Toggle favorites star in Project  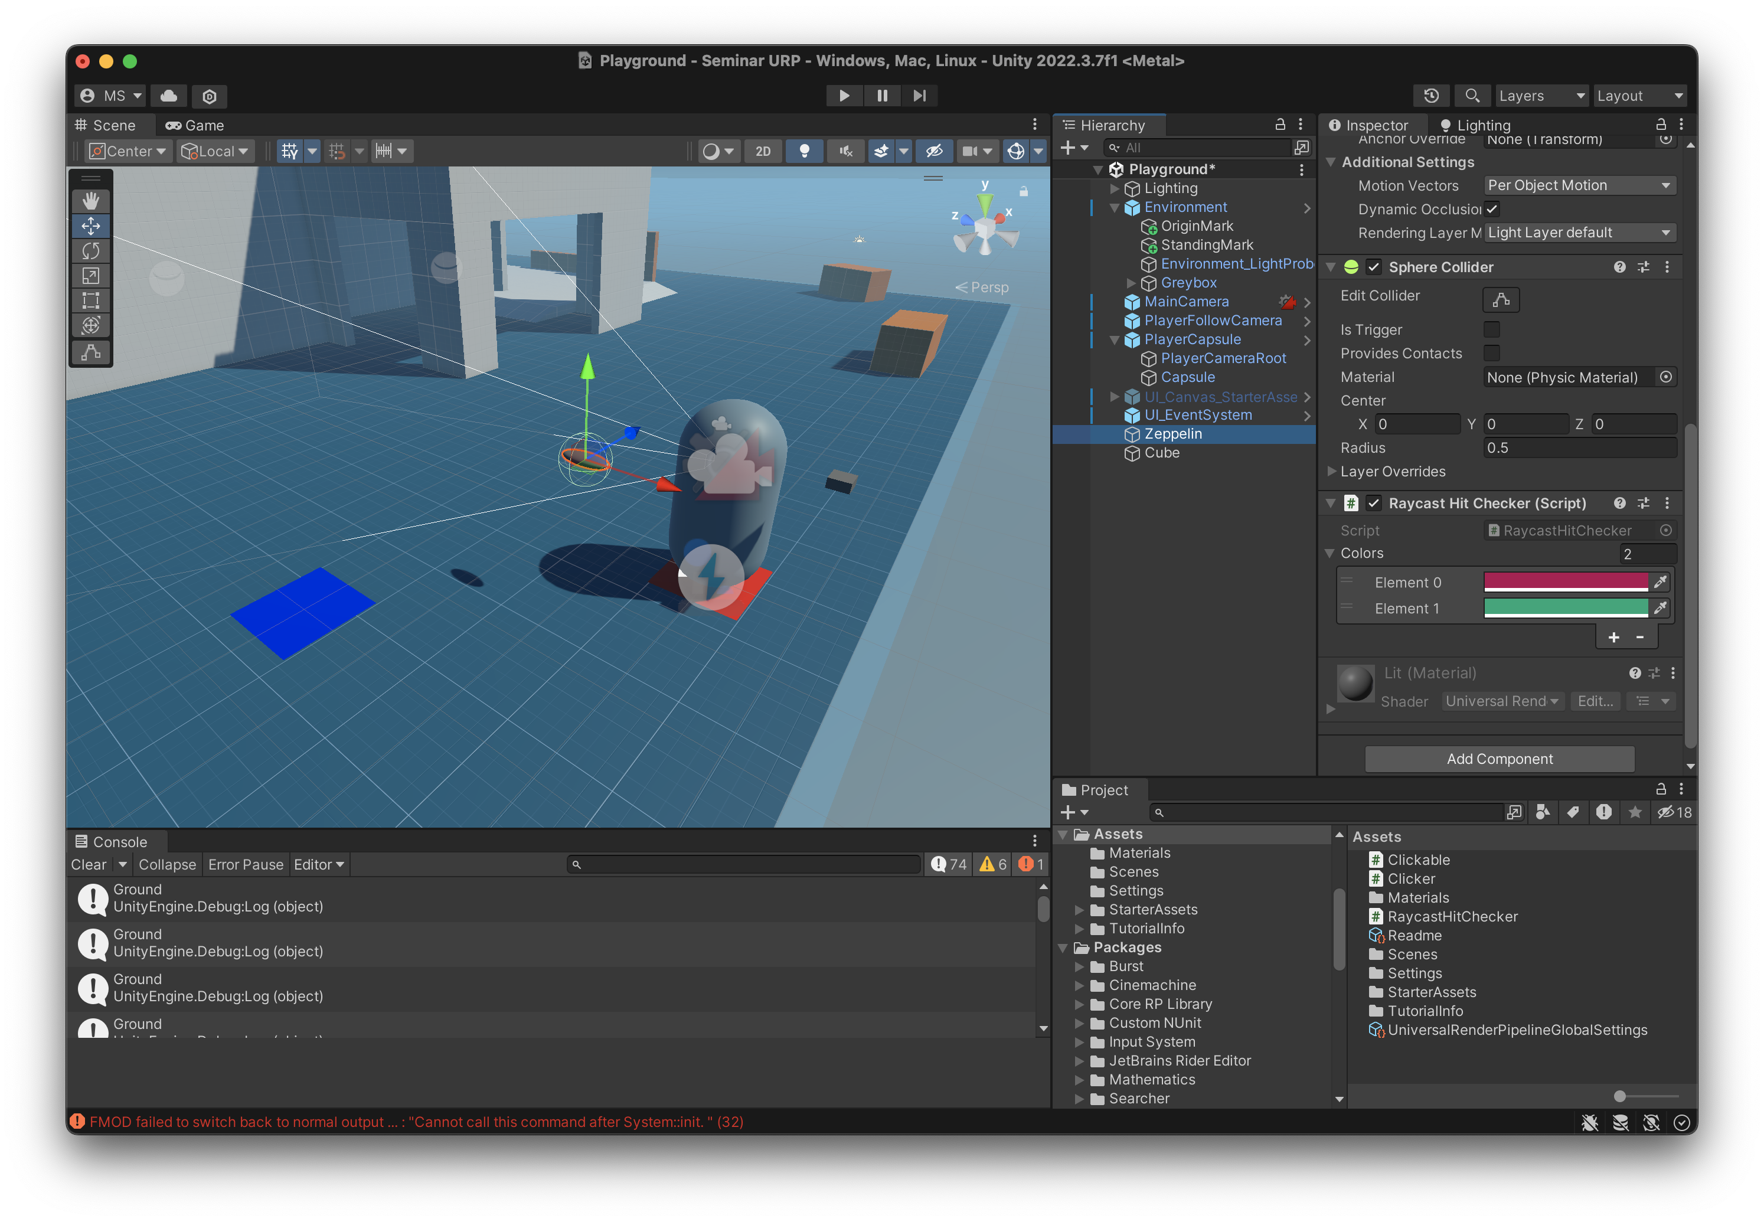click(1635, 812)
